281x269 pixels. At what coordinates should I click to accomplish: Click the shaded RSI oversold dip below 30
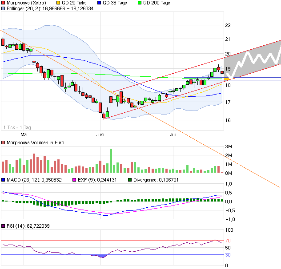[x=103, y=256]
